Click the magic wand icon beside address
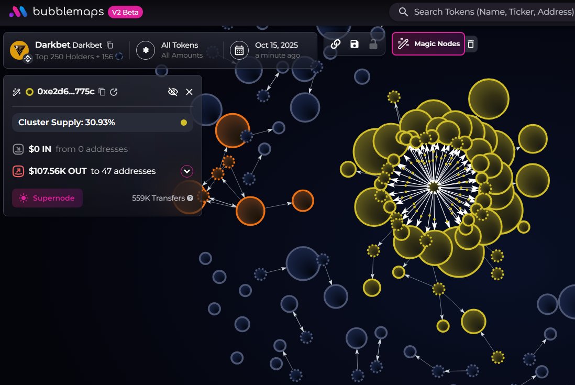575x385 pixels. [17, 92]
